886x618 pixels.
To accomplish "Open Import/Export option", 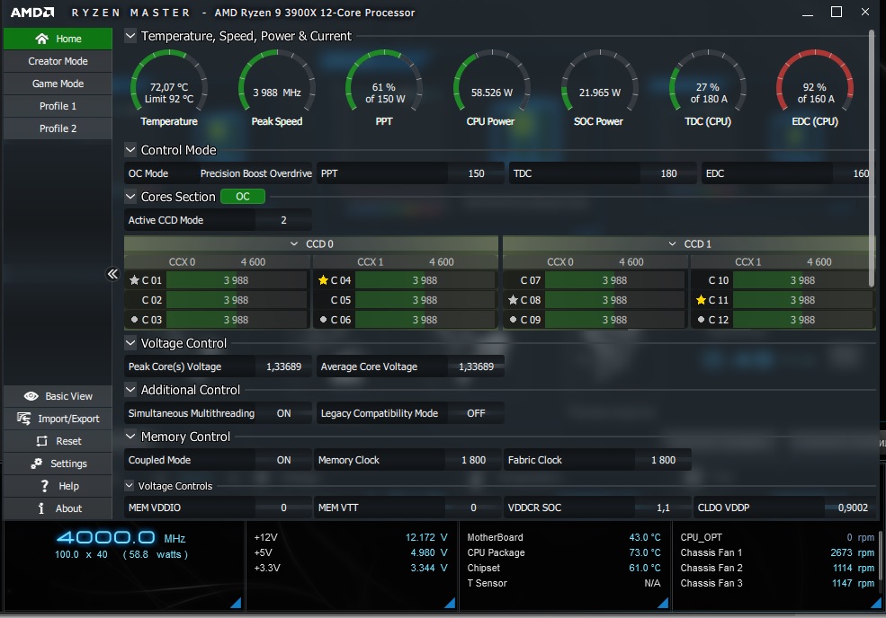I will coord(58,419).
